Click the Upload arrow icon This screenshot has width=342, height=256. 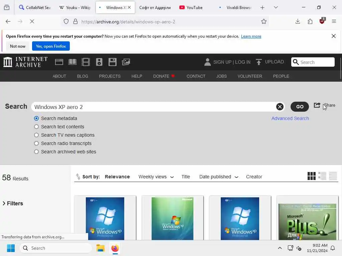[259, 62]
